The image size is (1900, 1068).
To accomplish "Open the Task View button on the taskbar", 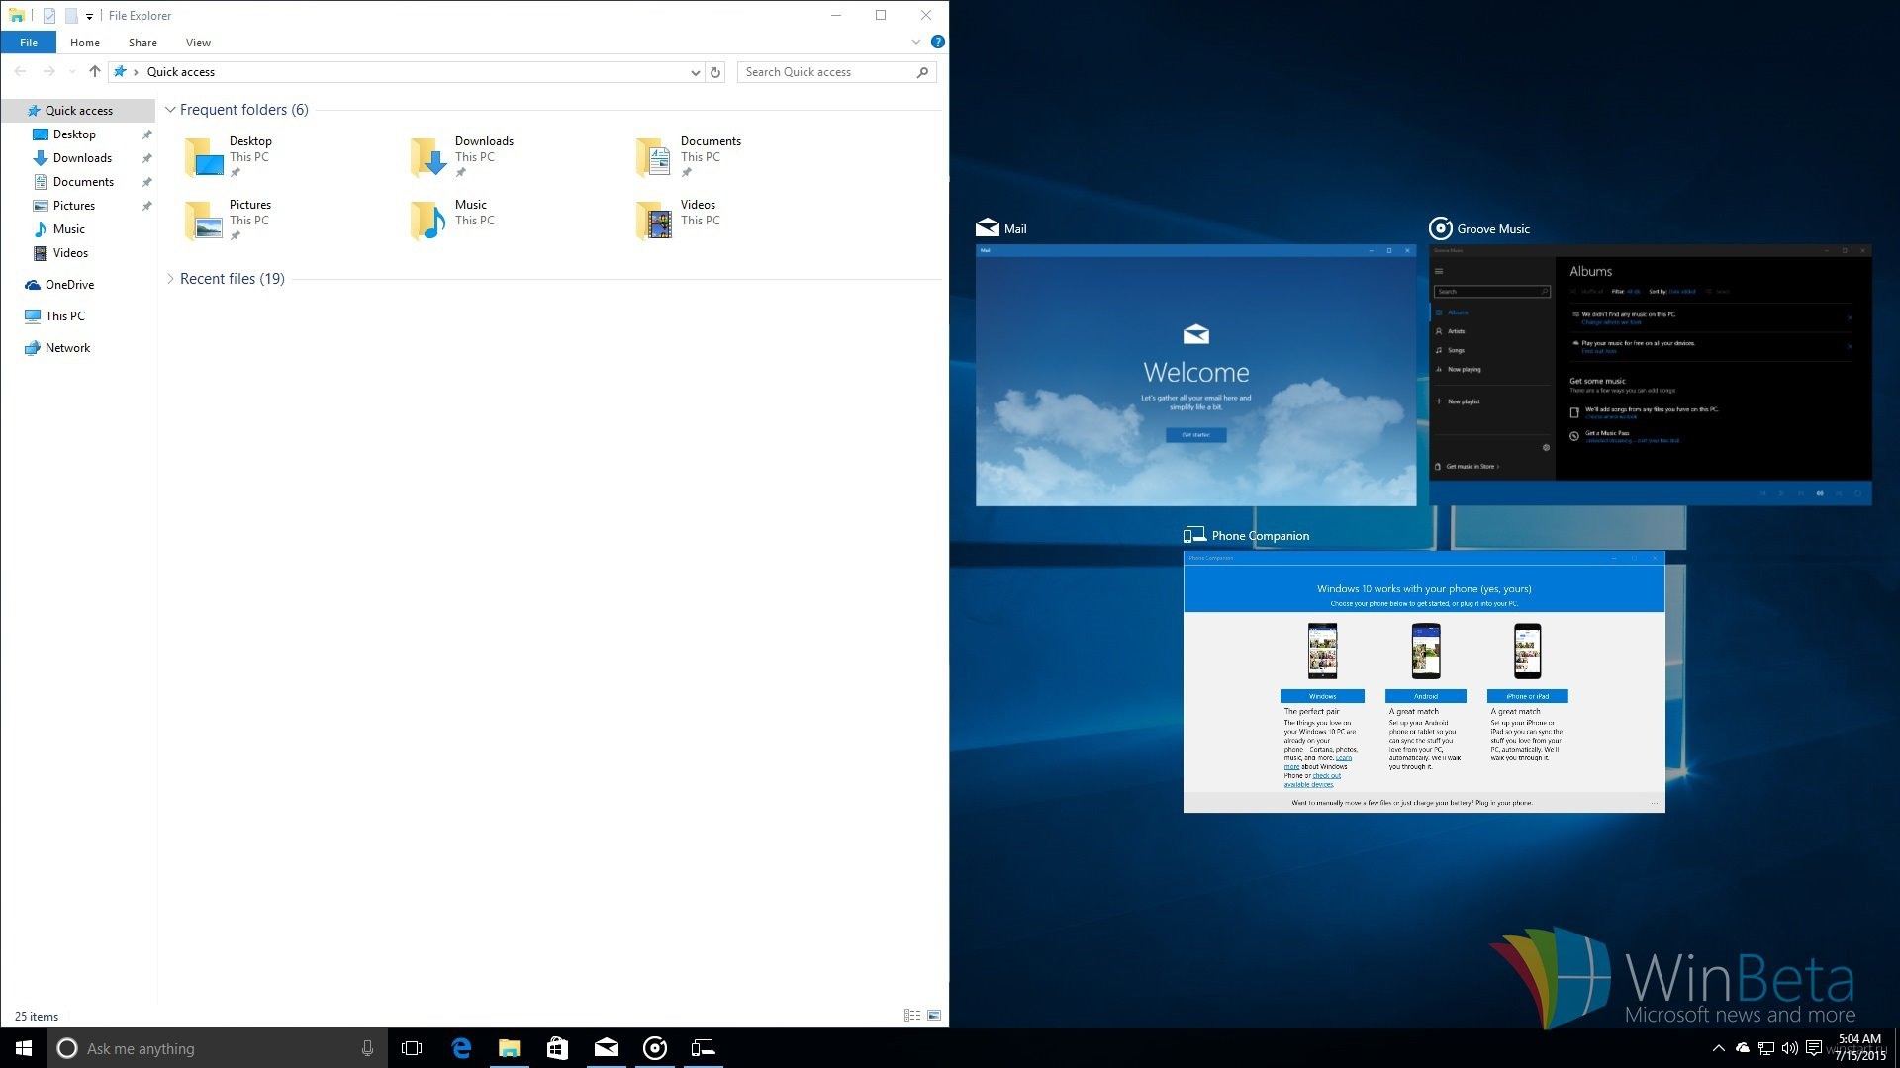I will [412, 1048].
